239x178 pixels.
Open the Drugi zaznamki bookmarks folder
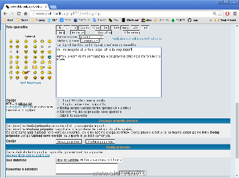pyautogui.click(x=226, y=20)
